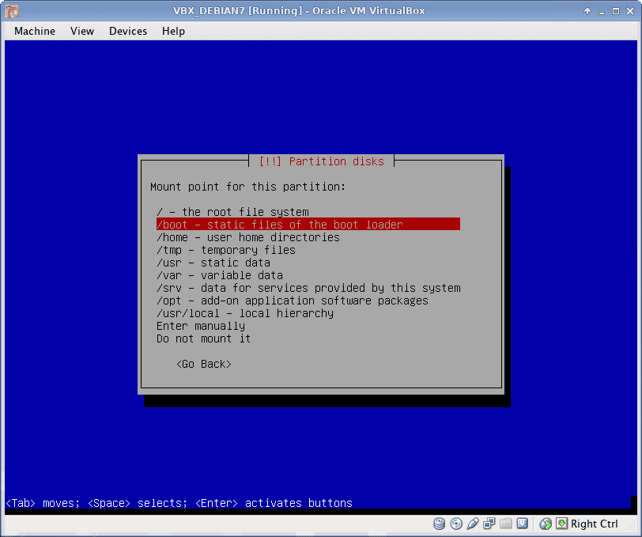Click the shared folders status icon
Viewport: 642px width, 537px height.
[506, 524]
